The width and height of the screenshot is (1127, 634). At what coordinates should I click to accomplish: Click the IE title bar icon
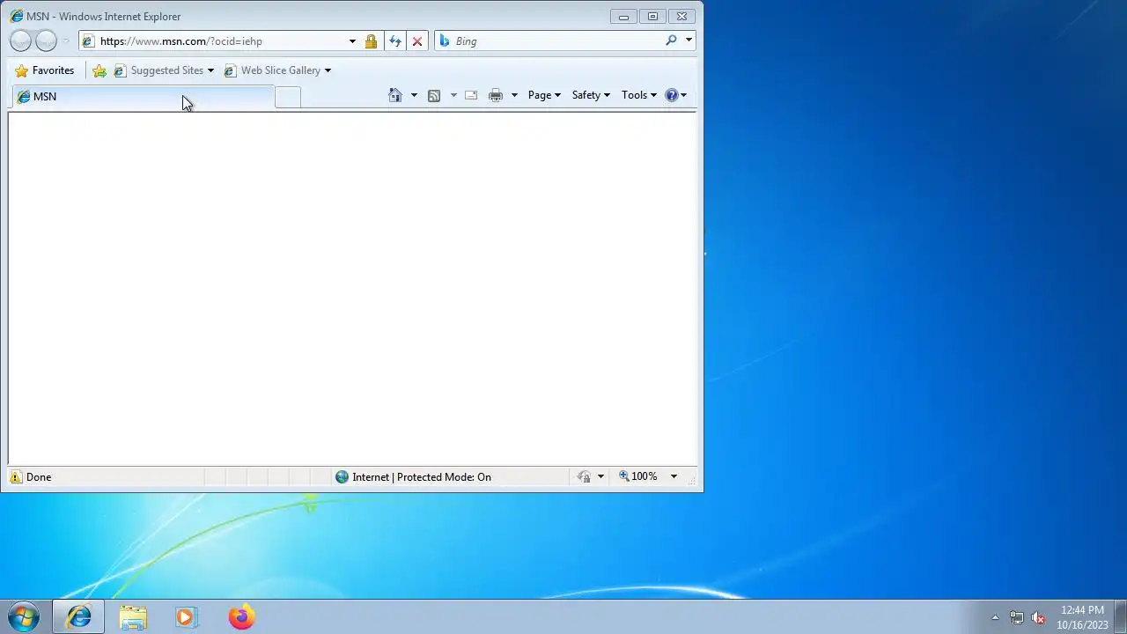[16, 16]
